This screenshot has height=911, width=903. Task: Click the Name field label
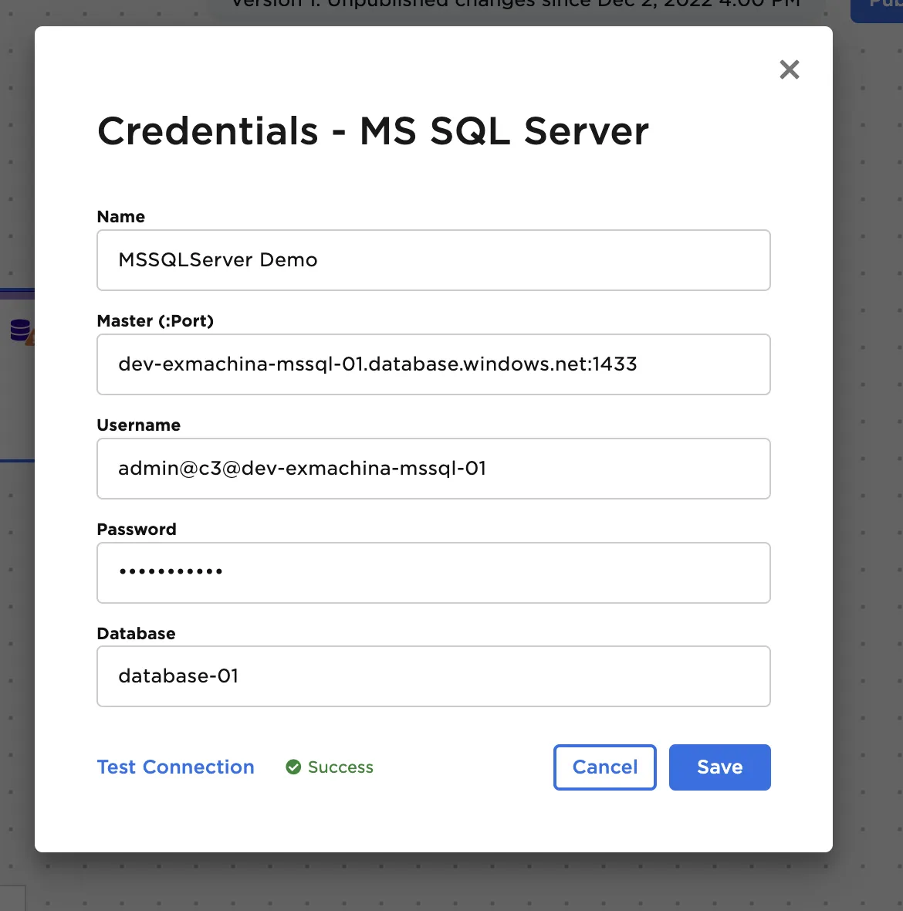(120, 217)
